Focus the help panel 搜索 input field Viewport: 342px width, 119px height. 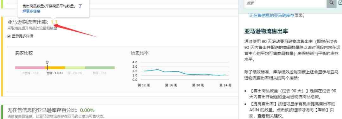(285, 3)
